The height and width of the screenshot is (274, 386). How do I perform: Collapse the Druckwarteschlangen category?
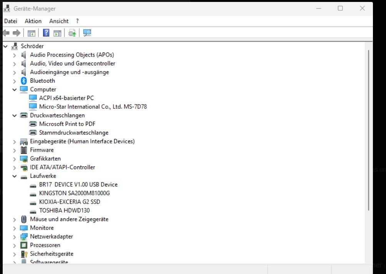pyautogui.click(x=15, y=115)
